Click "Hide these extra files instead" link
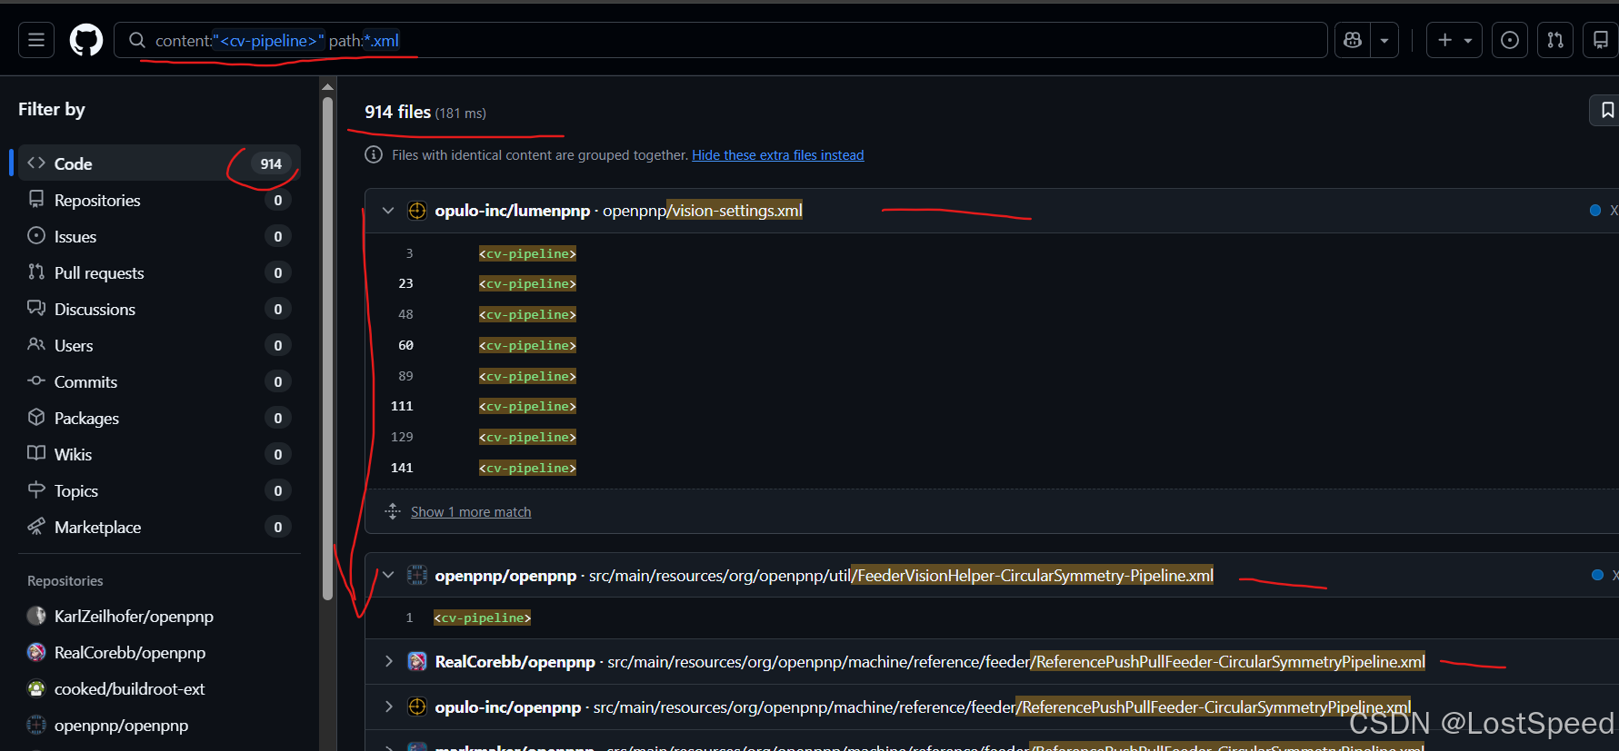The height and width of the screenshot is (751, 1619). pyautogui.click(x=778, y=155)
